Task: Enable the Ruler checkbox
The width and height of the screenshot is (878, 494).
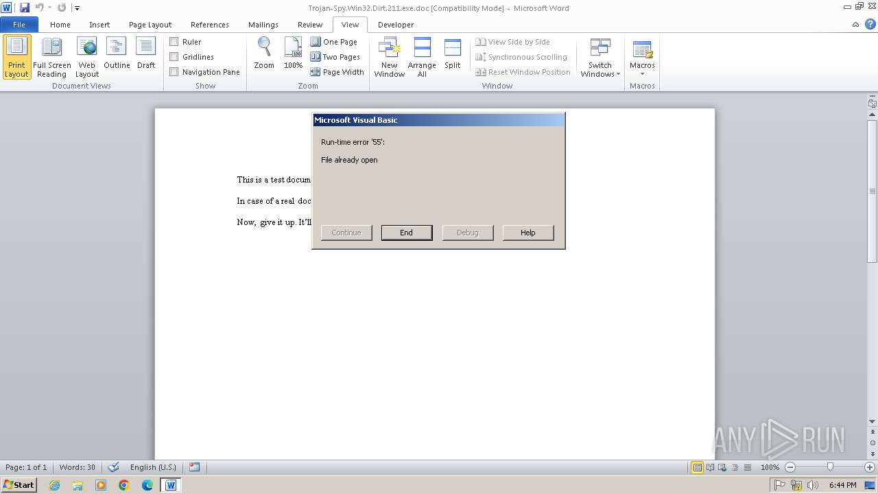Action: pyautogui.click(x=174, y=42)
